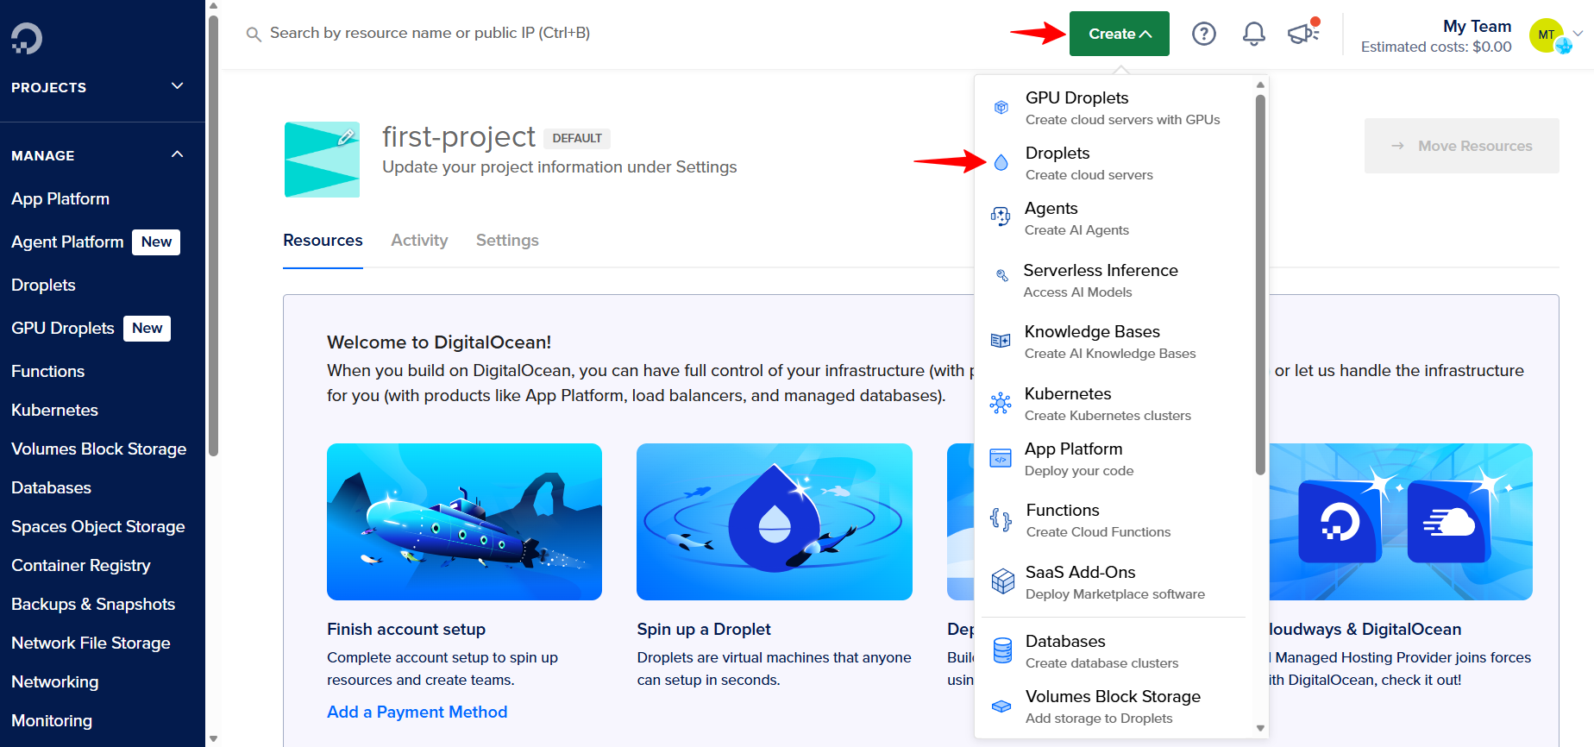Click the search magnifier icon
This screenshot has width=1594, height=747.
pyautogui.click(x=254, y=35)
